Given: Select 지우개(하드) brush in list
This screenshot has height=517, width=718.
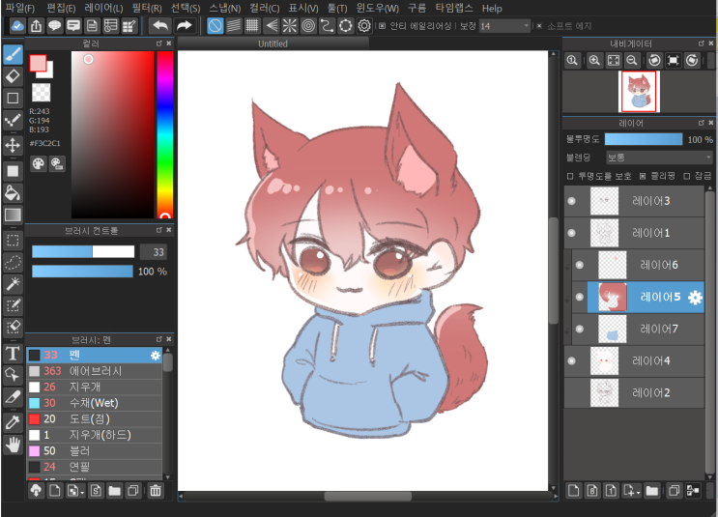Looking at the screenshot, I should pyautogui.click(x=95, y=435).
